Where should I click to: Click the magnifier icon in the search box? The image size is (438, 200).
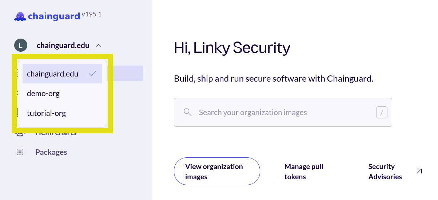[x=188, y=112]
